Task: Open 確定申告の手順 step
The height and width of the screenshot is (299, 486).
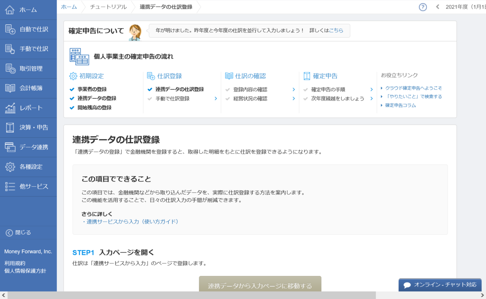Action: click(x=328, y=89)
